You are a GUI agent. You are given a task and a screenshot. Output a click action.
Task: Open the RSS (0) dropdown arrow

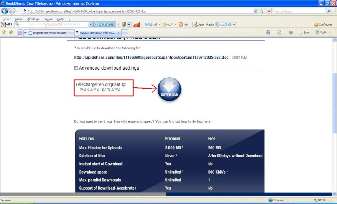[x=190, y=24]
